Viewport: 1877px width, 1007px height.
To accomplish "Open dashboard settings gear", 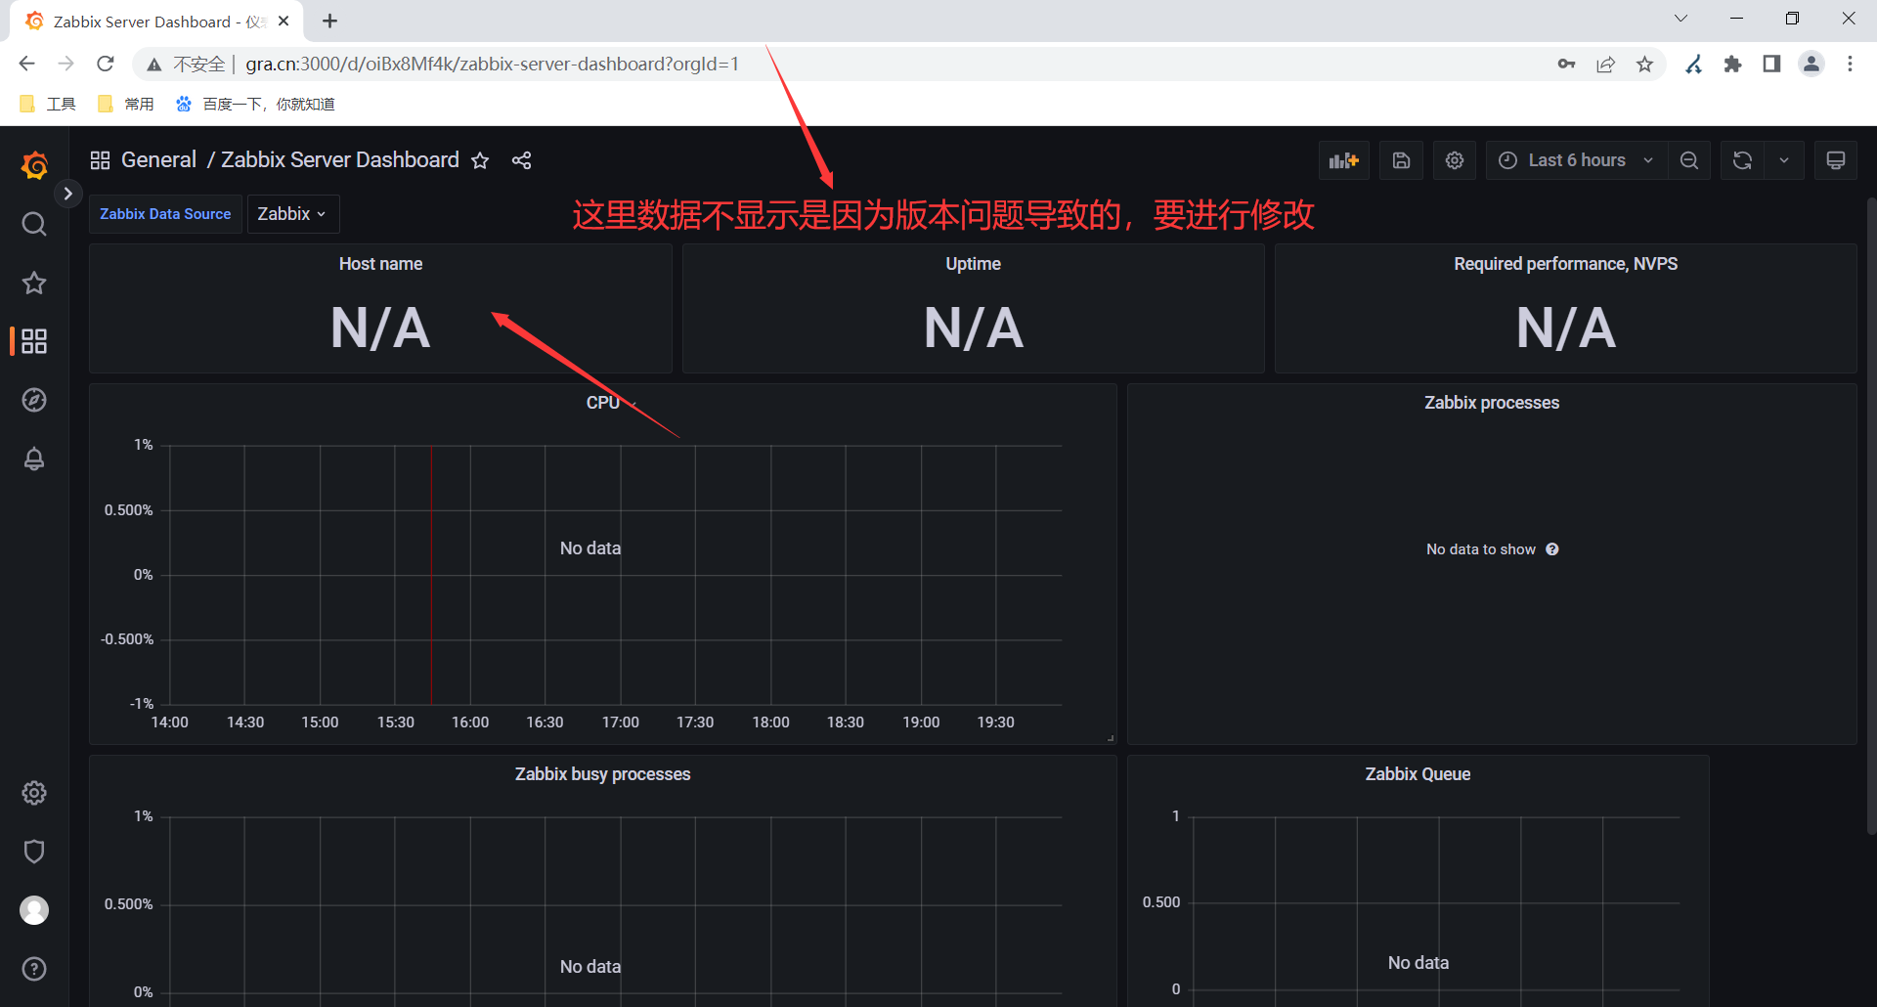I will [x=1455, y=160].
